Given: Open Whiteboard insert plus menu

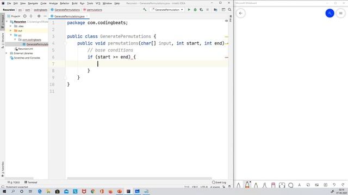Looking at the screenshot, I should [x=325, y=185].
